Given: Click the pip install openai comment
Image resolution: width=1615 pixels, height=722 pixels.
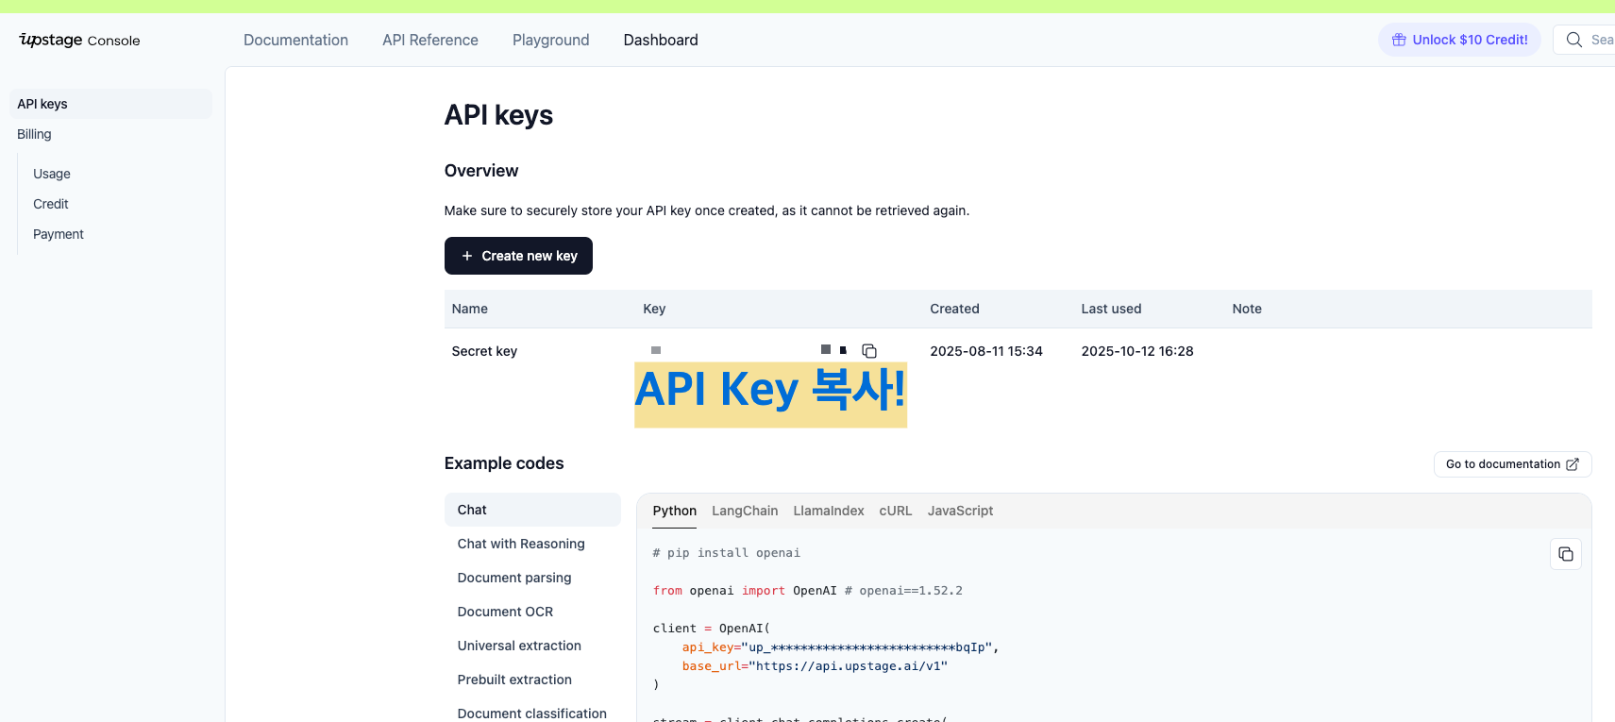Looking at the screenshot, I should tap(727, 553).
